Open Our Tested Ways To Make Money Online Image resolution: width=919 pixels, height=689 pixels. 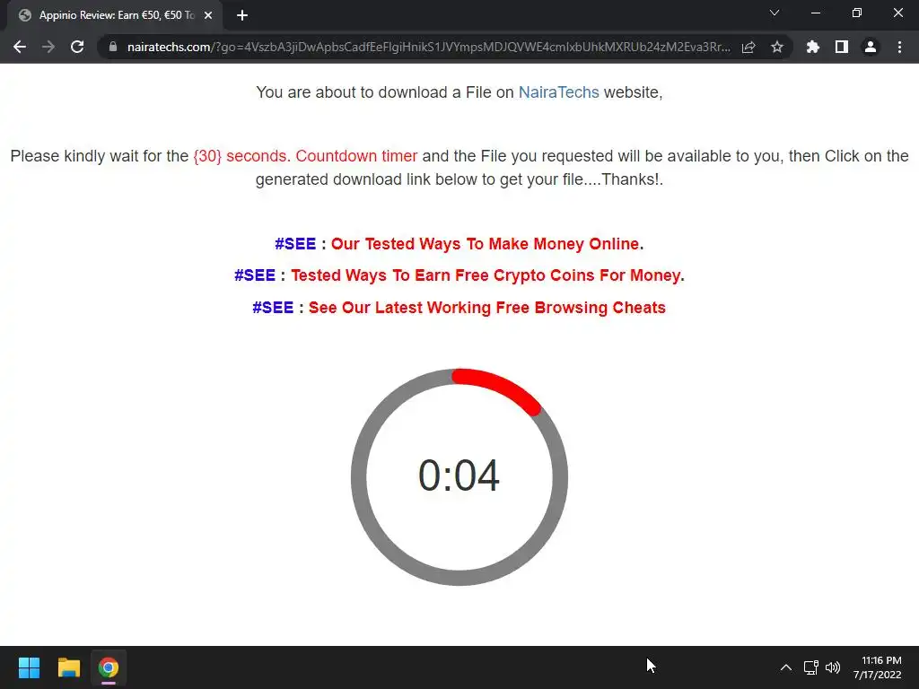point(485,244)
